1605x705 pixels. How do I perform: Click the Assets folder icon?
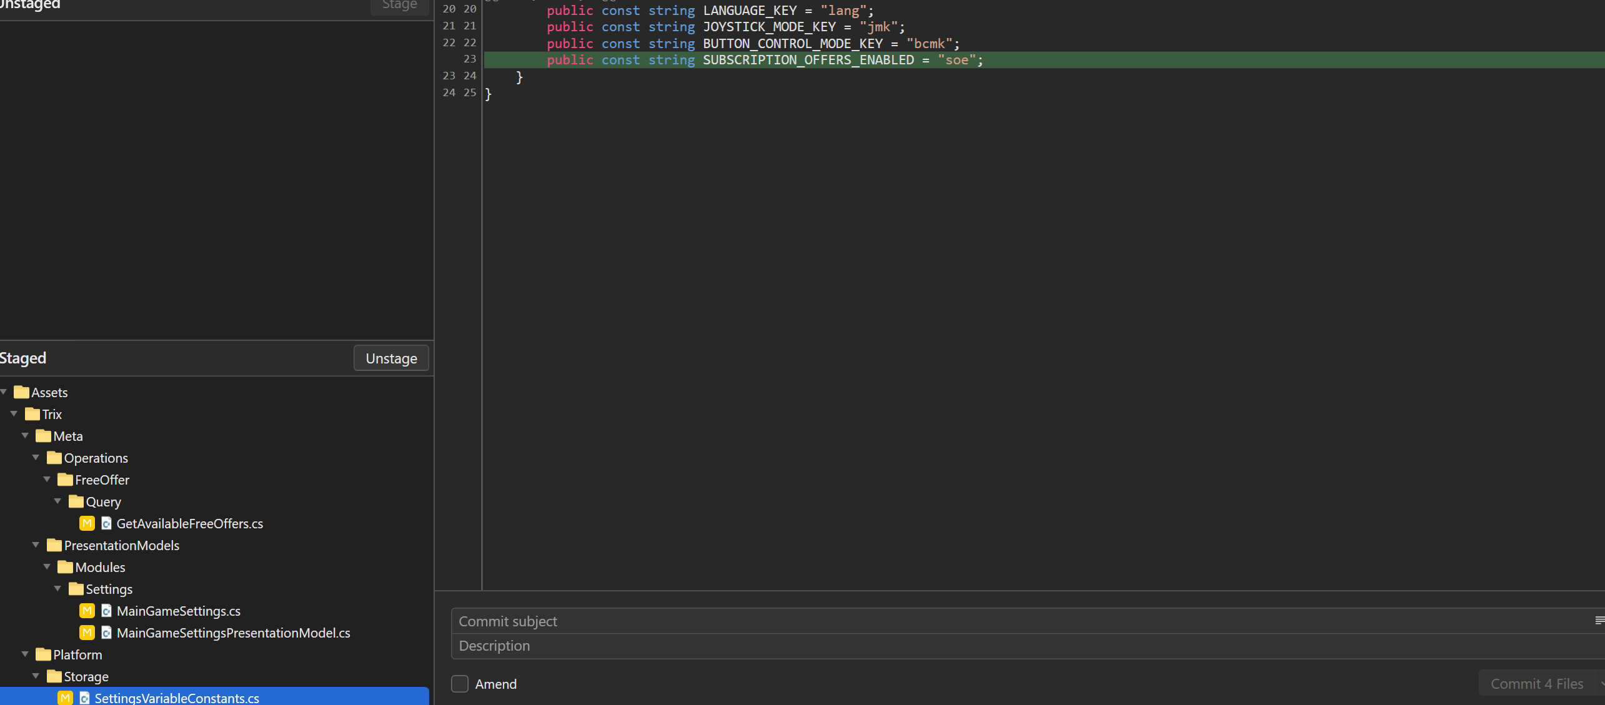point(21,392)
